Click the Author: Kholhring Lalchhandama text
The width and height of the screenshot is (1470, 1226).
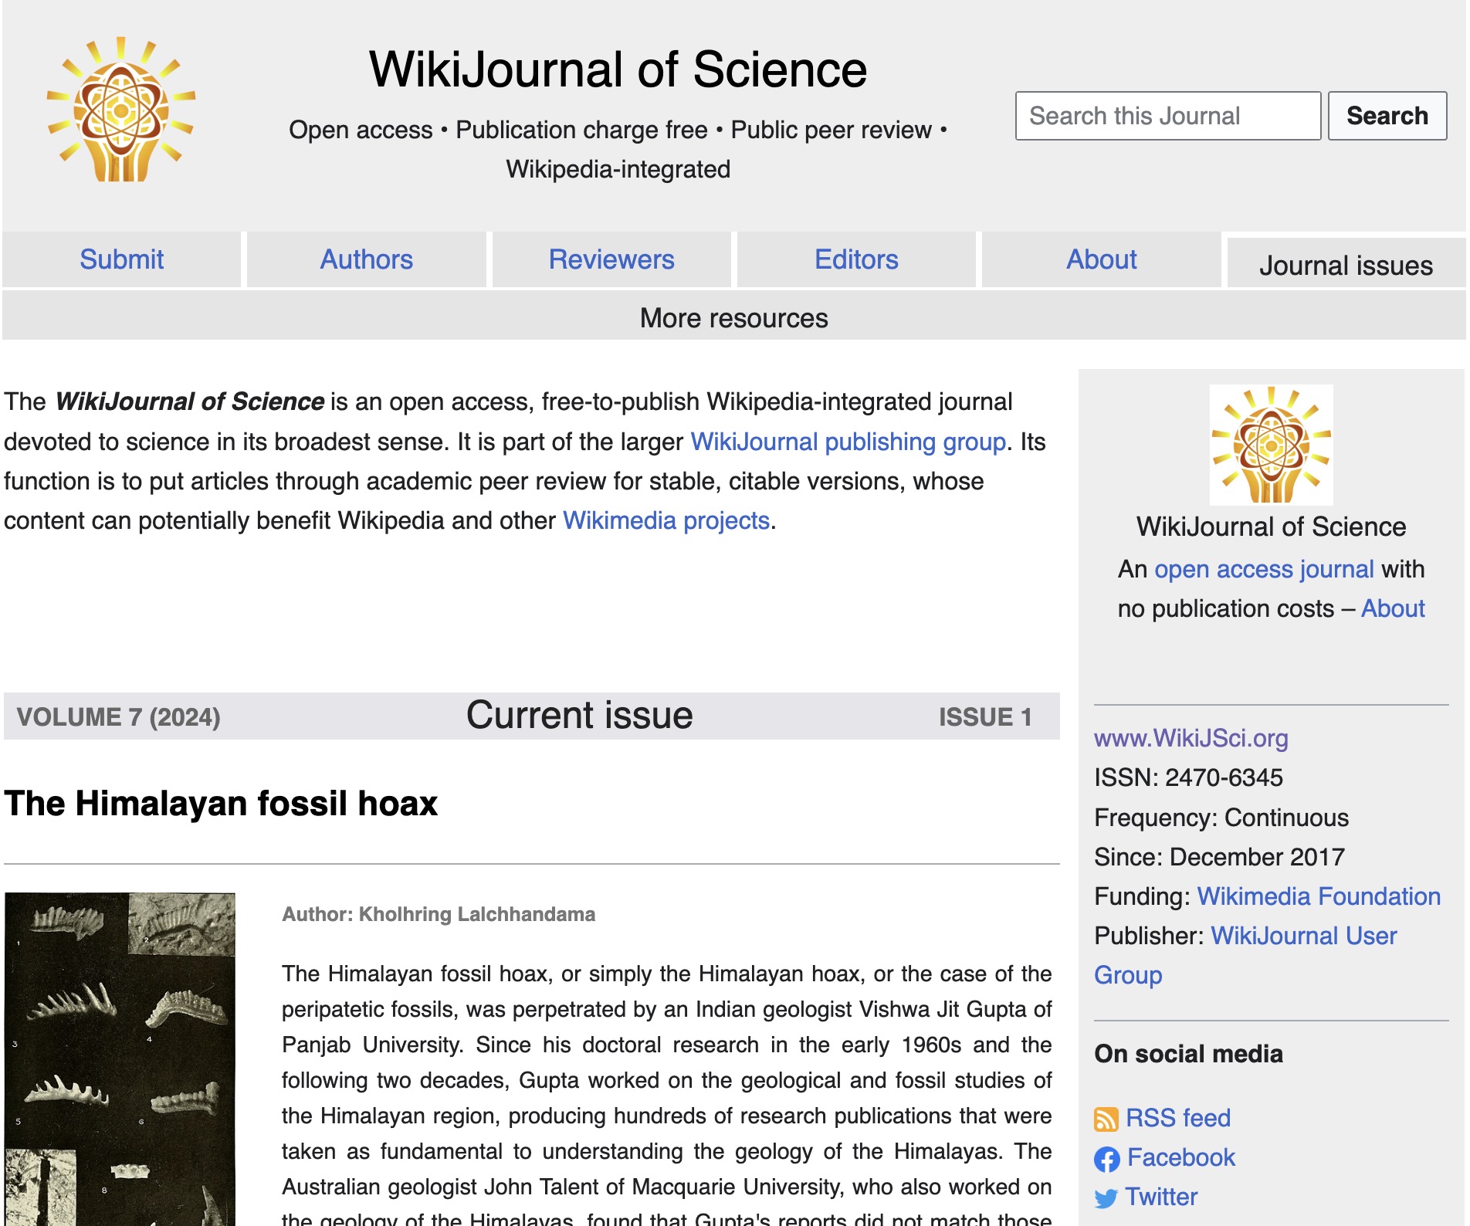tap(439, 914)
